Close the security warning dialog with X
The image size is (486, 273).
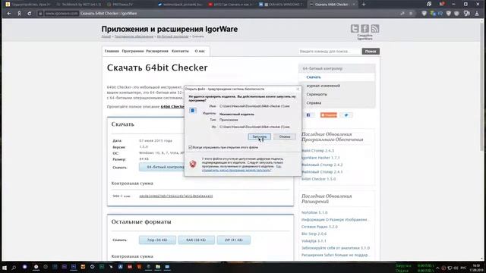(298, 89)
